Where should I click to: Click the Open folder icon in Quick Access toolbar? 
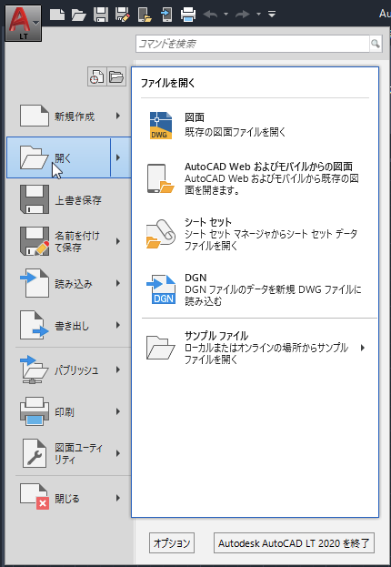click(78, 15)
